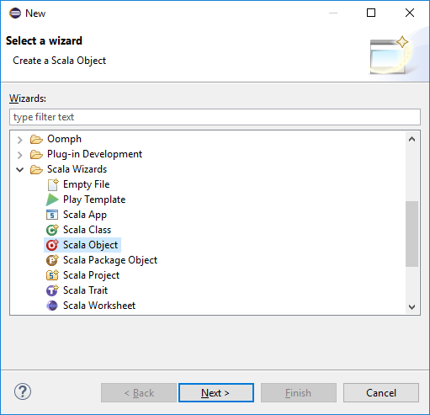This screenshot has height=415, width=430.
Task: Click the green Play Template icon
Action: tap(52, 200)
